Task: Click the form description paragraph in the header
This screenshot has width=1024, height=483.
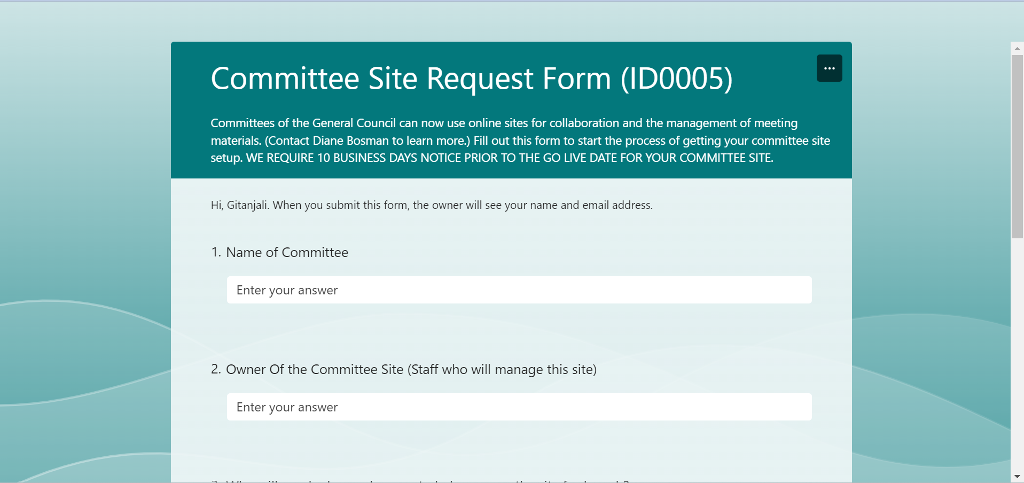Action: [520, 141]
